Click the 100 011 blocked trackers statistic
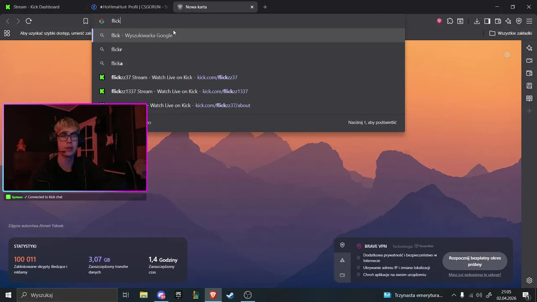537x302 pixels. point(41,265)
